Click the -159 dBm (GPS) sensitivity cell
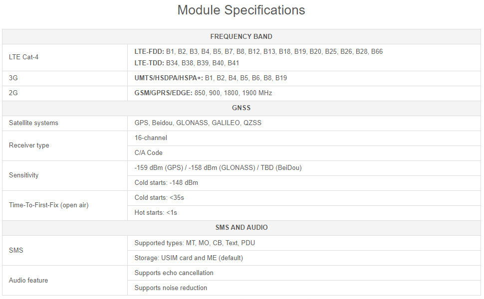The width and height of the screenshot is (484, 299). pyautogui.click(x=218, y=168)
